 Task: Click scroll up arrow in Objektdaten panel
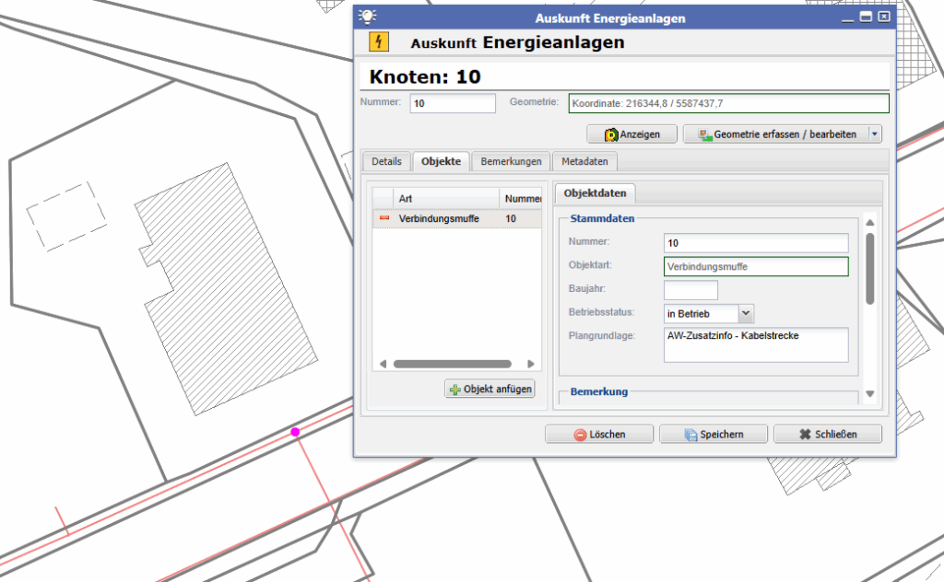870,223
